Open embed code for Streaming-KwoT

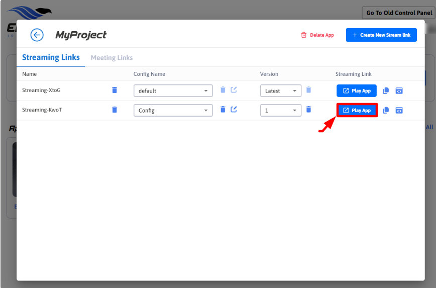(399, 110)
